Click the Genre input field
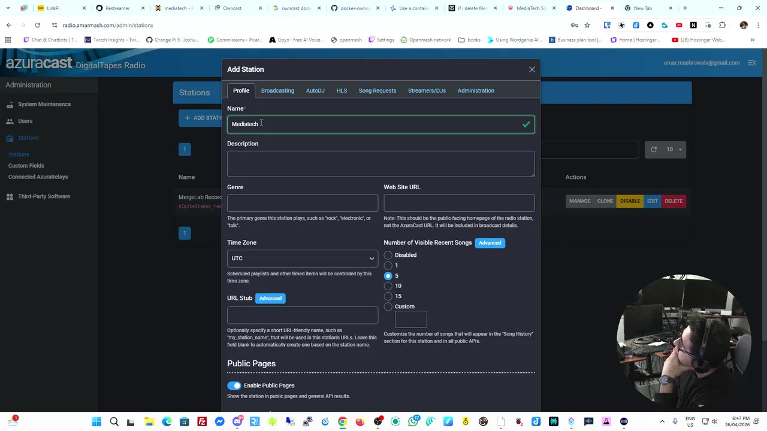767x431 pixels. point(303,203)
